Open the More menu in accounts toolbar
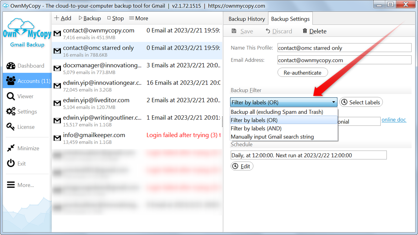Viewport: 418px width, 235px height. click(139, 18)
